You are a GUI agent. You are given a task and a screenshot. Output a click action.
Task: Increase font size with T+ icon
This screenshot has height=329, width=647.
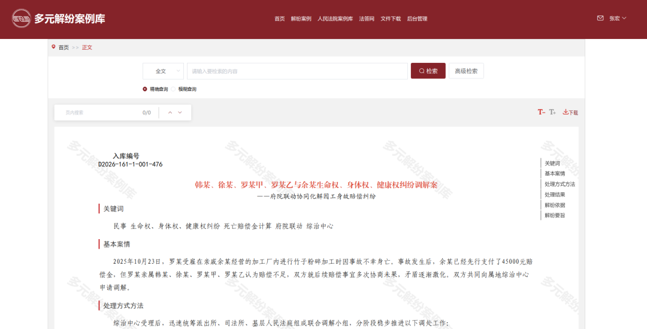(552, 112)
